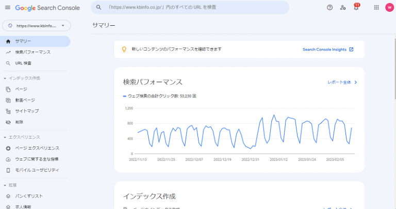Open the hamburger main menu
The width and height of the screenshot is (396, 209).
click(x=8, y=7)
